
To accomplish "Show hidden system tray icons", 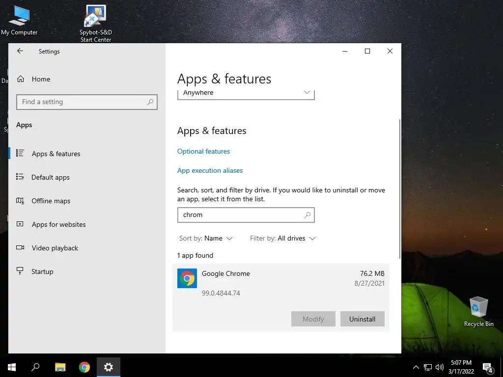I will click(x=416, y=367).
